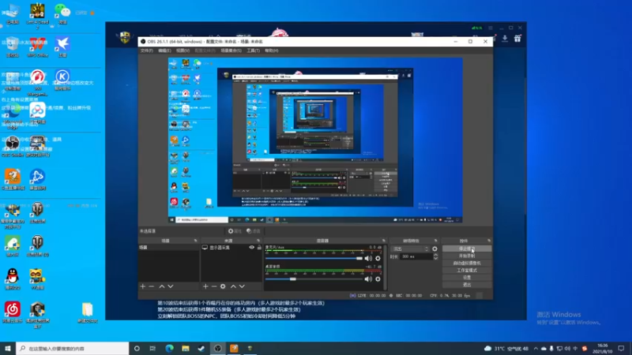Click the gift icon in background window
This screenshot has width=632, height=355.
(x=517, y=39)
